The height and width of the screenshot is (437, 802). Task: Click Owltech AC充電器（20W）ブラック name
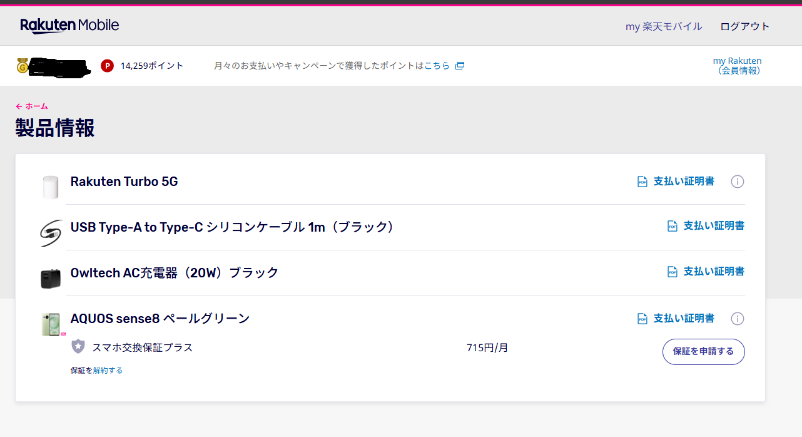point(175,273)
